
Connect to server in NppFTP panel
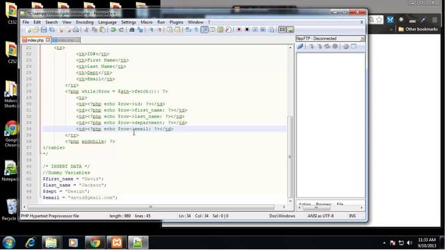coord(300,47)
